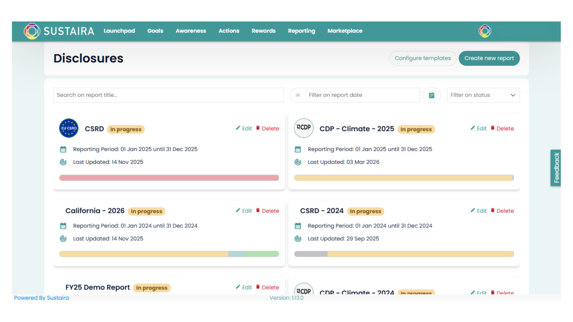This screenshot has height=322, width=573.
Task: Open Configure templates
Action: coord(423,58)
